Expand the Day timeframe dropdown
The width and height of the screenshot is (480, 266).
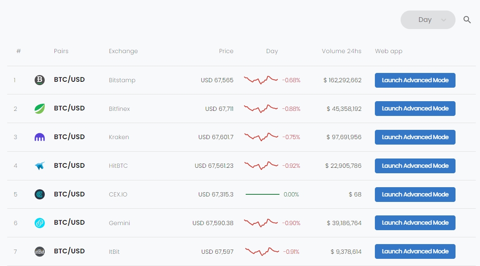point(428,20)
